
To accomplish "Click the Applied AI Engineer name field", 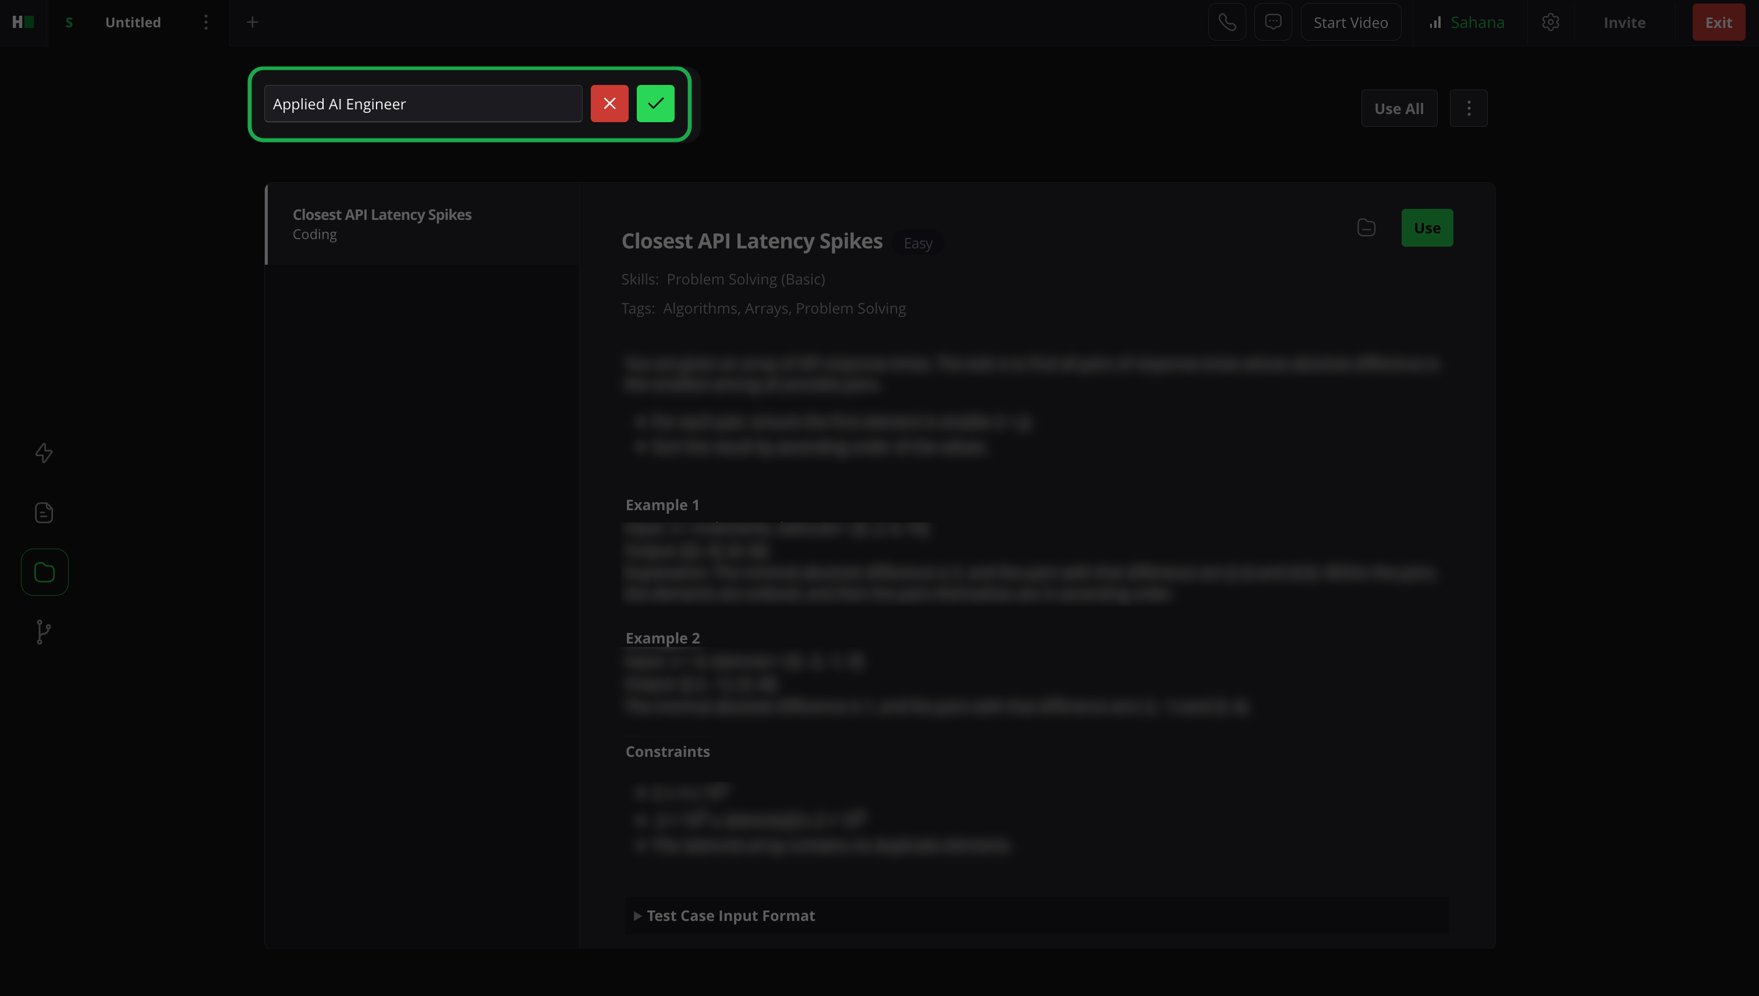I will pyautogui.click(x=423, y=104).
